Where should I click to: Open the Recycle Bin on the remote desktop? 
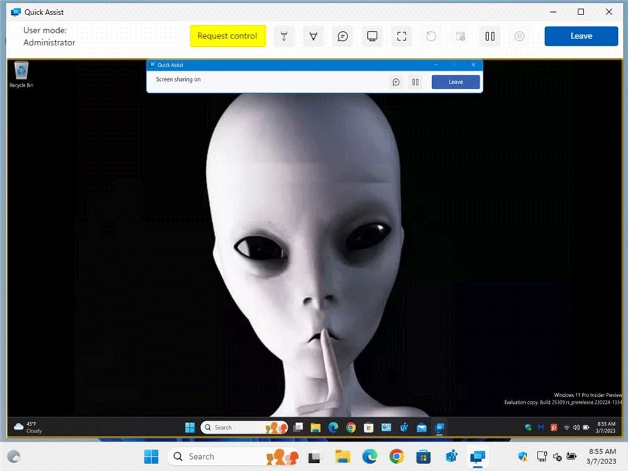coord(21,72)
